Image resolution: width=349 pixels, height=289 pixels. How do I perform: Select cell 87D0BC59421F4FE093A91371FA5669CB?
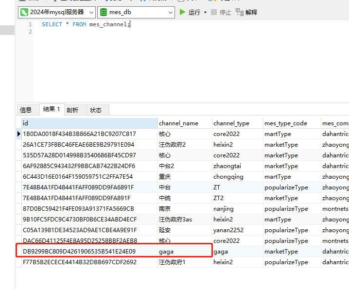coord(90,209)
